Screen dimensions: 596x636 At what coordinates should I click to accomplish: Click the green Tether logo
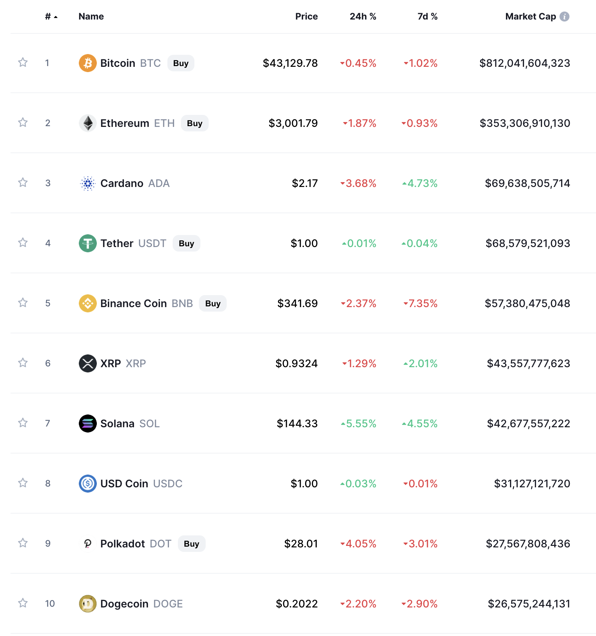click(x=87, y=243)
